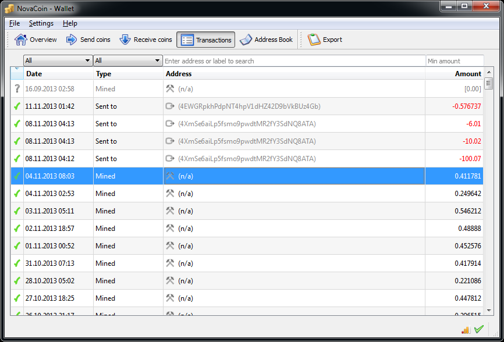Click green checkmark beside the 11.11.2013 transaction
The image size is (504, 342).
16,106
